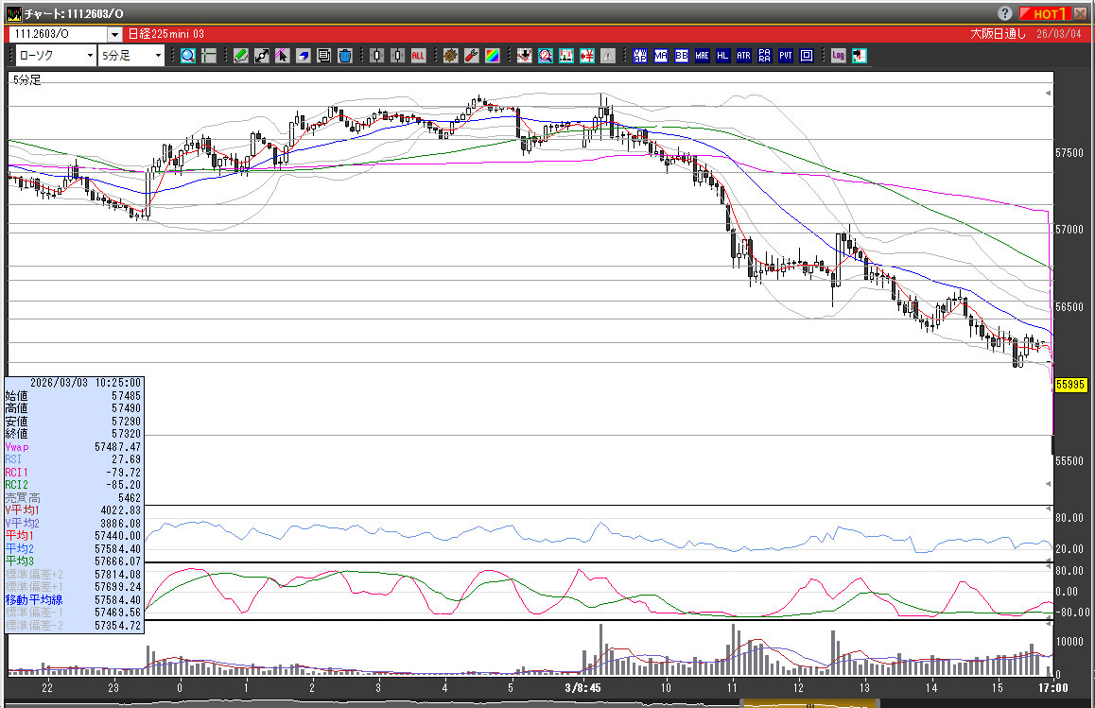Toggle the VWAP indicator
This screenshot has height=708, width=1095.
[640, 56]
